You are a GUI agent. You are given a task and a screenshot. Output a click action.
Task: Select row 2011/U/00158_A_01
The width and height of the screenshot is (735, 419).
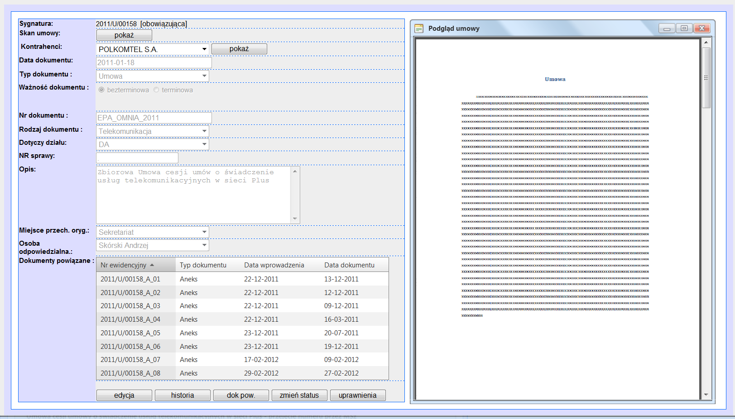(242, 279)
